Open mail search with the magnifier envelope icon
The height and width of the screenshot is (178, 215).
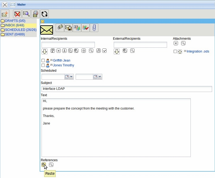pos(26,14)
